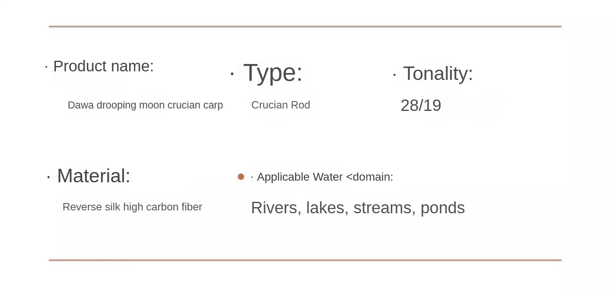Click the bottom horizontal divider line

tap(305, 260)
